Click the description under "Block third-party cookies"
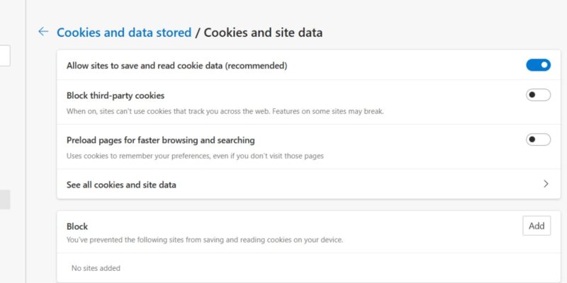This screenshot has width=567, height=283. (225, 111)
